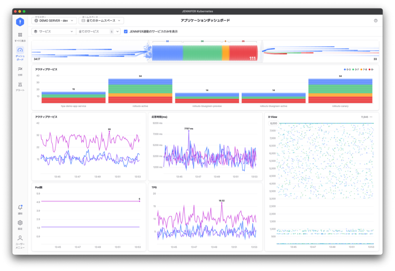Open the すべて表示 (show all) sidebar view
This screenshot has height=271, width=395.
(20, 35)
